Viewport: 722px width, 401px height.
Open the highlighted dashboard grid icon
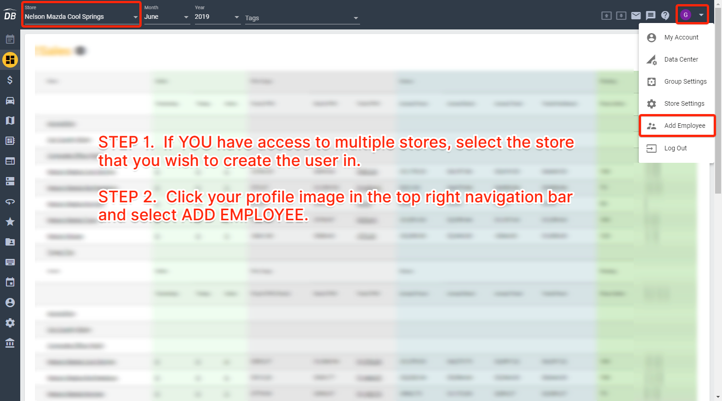click(x=10, y=60)
